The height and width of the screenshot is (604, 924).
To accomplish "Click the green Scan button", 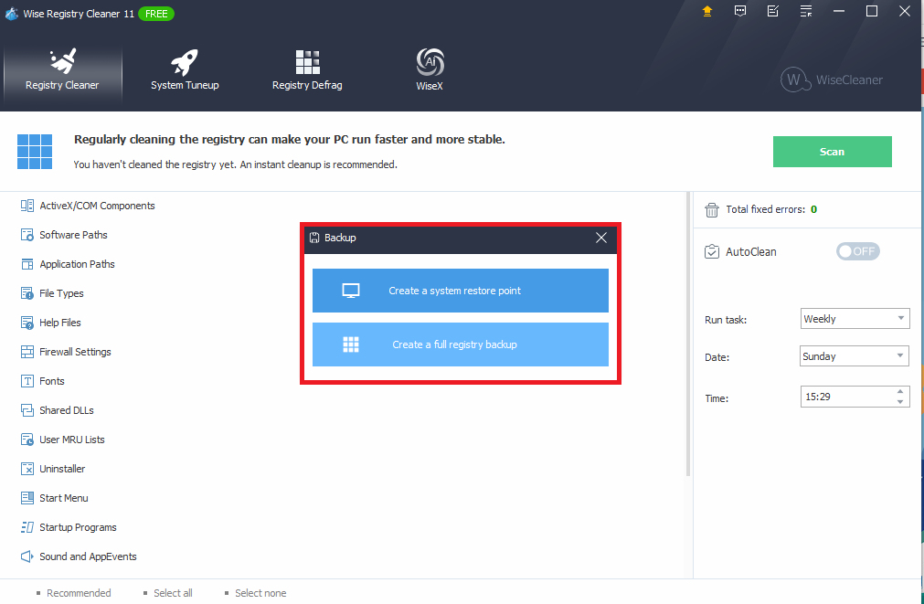I will [832, 152].
